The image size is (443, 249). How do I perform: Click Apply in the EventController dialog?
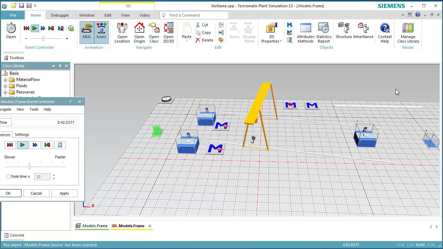(x=64, y=193)
